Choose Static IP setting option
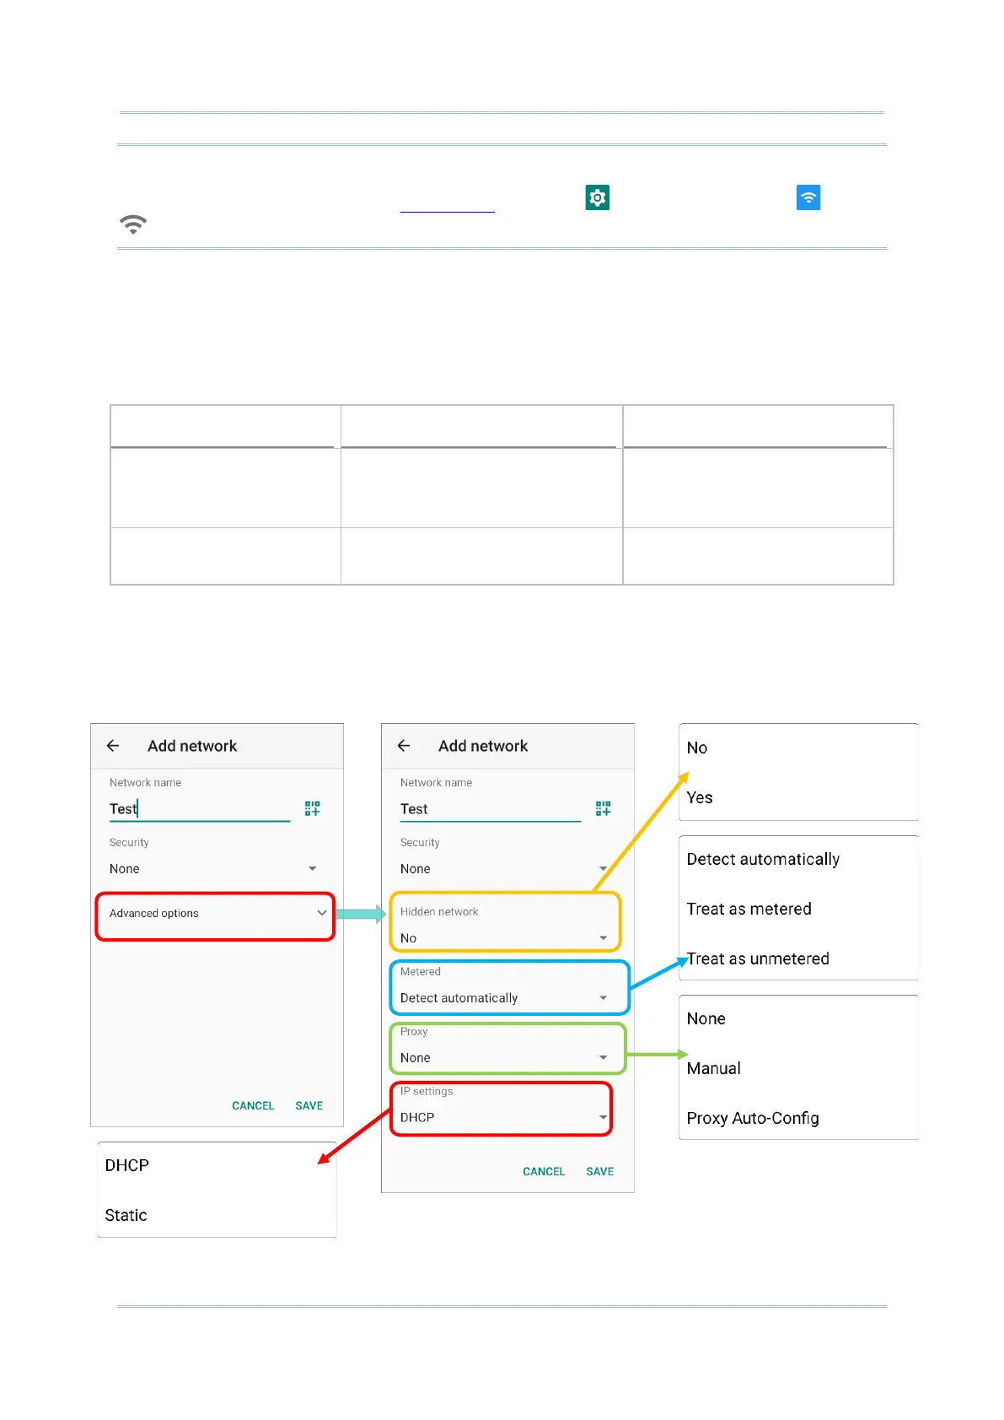Image resolution: width=1004 pixels, height=1420 pixels. 126,1215
